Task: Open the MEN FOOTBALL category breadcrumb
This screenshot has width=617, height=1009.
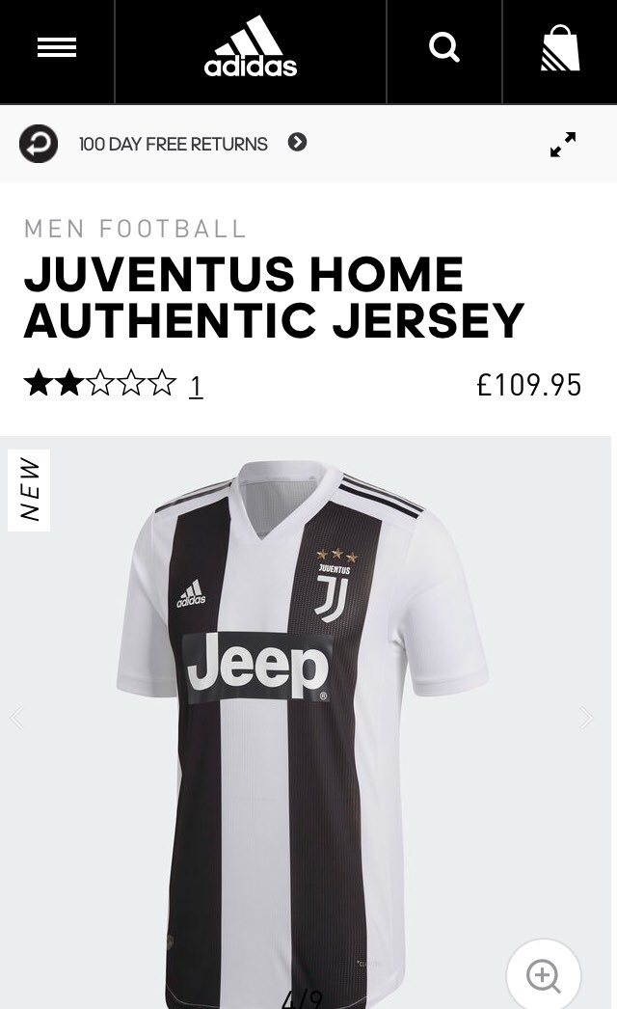Action: 135,229
